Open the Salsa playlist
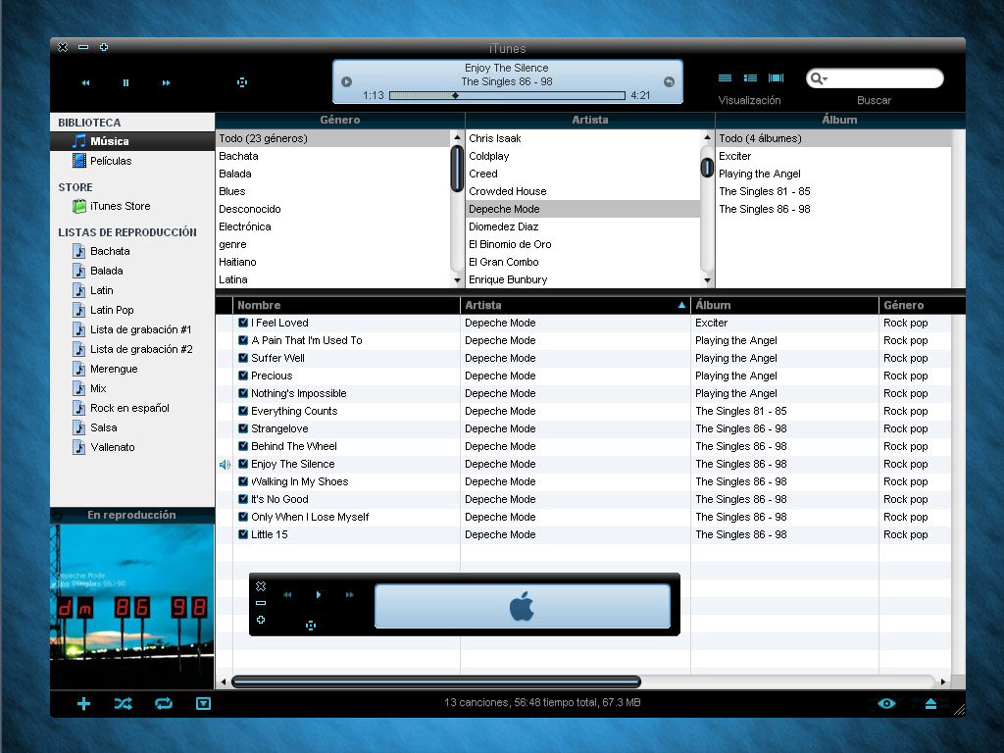The width and height of the screenshot is (1004, 753). click(132, 427)
